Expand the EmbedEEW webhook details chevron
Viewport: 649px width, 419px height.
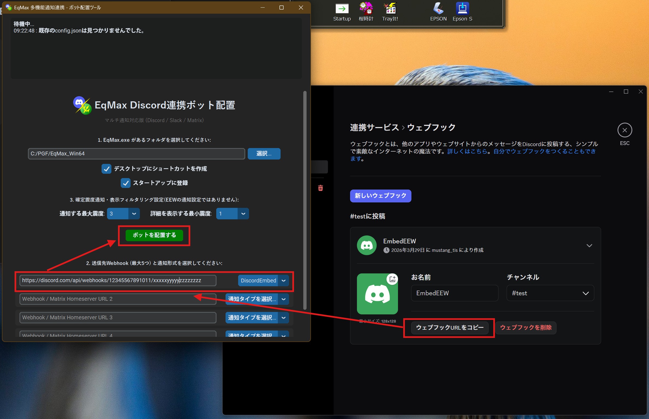(589, 245)
